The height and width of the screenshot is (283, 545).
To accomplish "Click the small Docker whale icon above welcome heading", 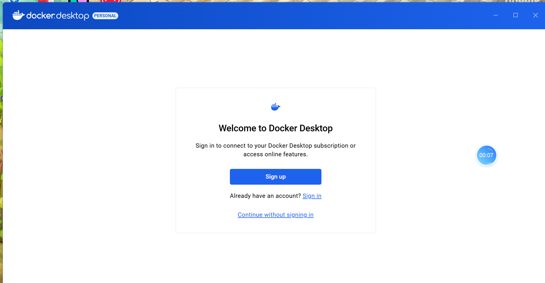I will coord(276,107).
